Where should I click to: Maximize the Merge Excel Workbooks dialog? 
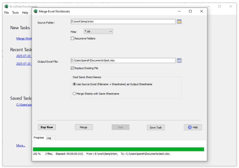pos(190,11)
